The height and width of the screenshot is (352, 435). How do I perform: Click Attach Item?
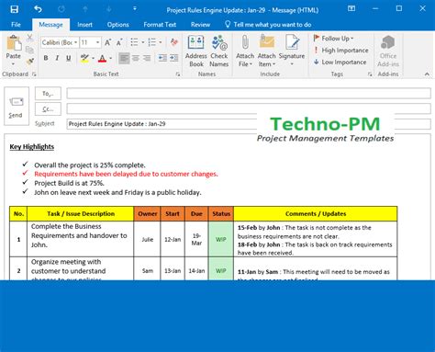267,51
